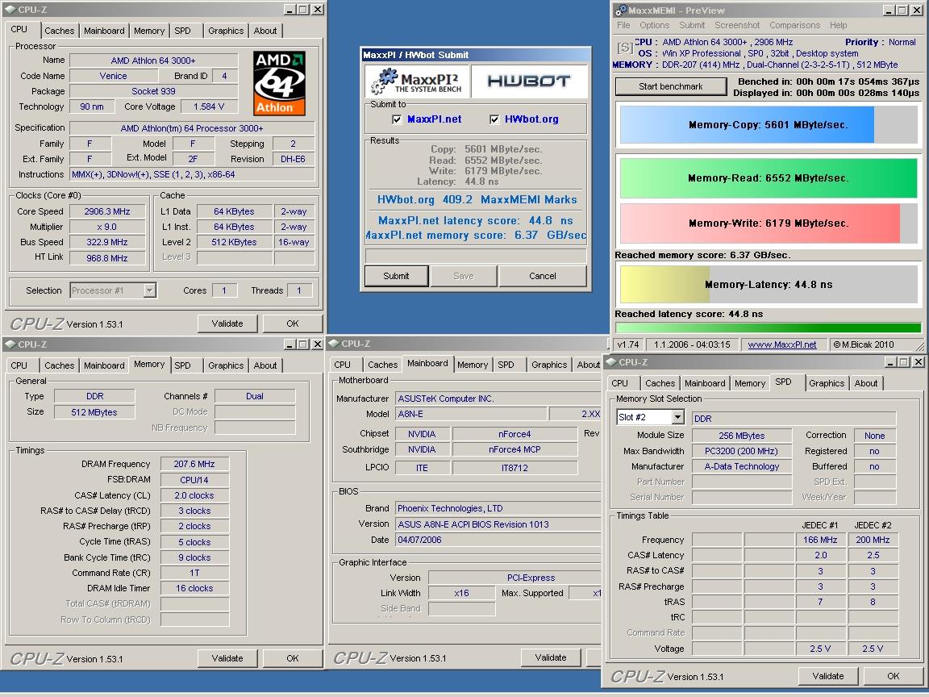Click Validate in the SPD CPU-Z window
Screen dimensions: 929x697
coord(827,676)
